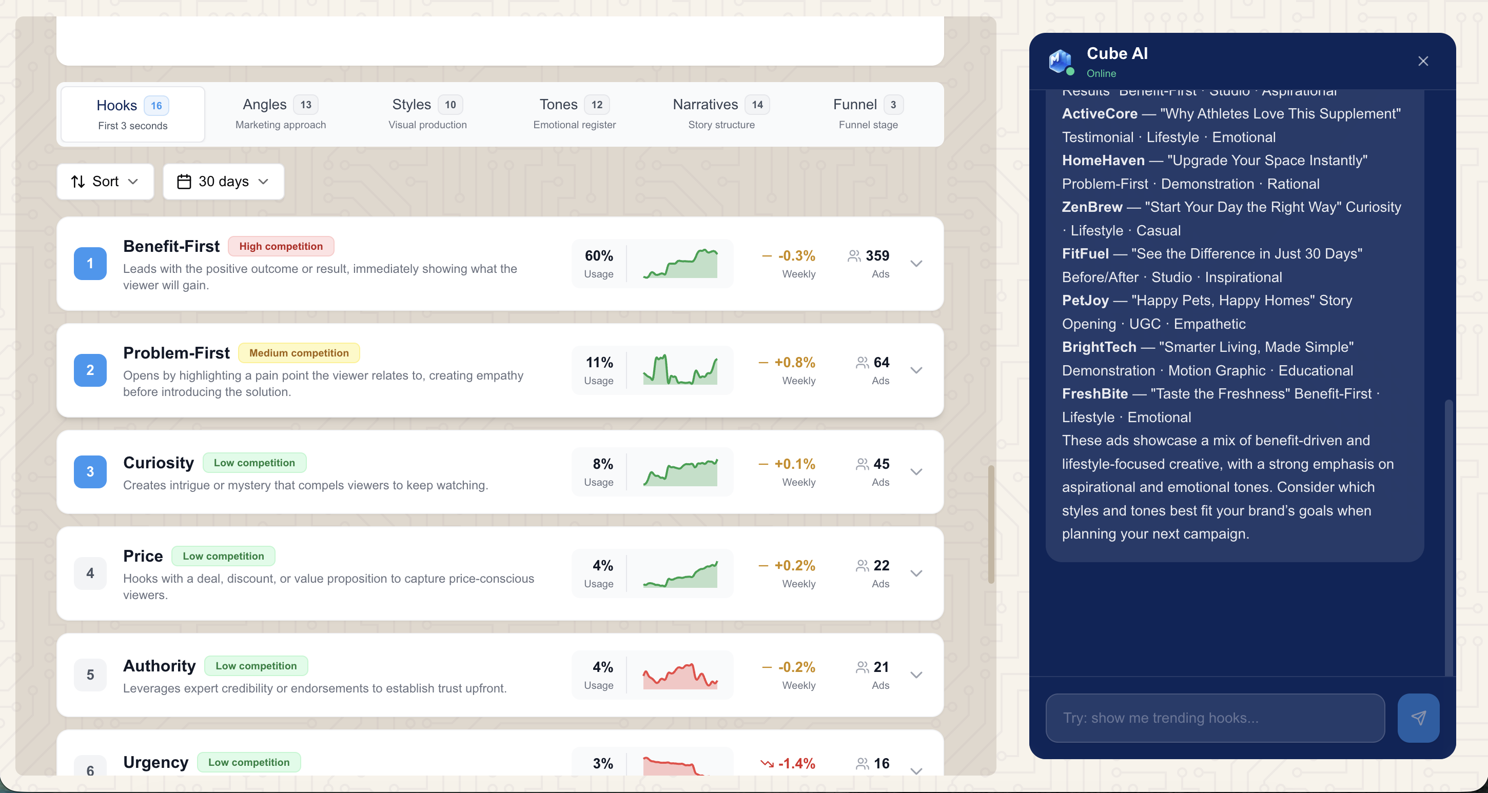Image resolution: width=1488 pixels, height=793 pixels.
Task: Expand the Price hook row chevron
Action: tap(916, 573)
